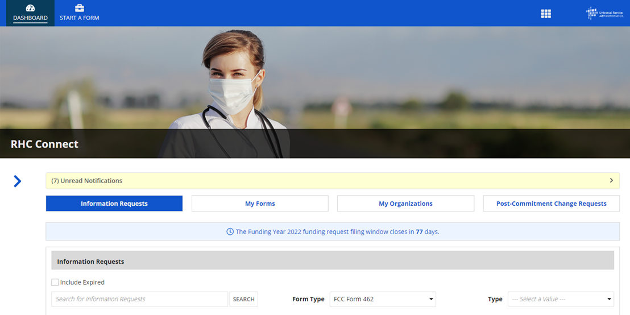Open the Form Type dropdown
This screenshot has height=315, width=630.
click(x=383, y=299)
